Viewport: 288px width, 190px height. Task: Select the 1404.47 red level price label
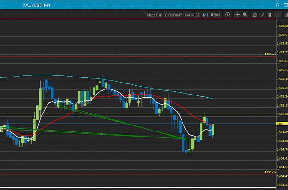pos(270,172)
